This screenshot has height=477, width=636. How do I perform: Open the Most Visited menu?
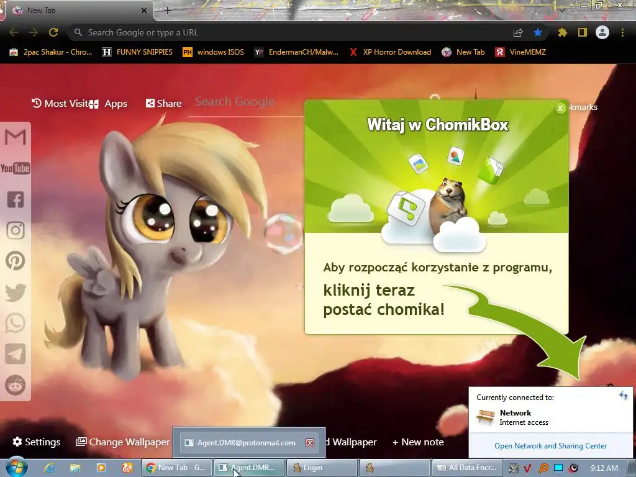click(60, 104)
